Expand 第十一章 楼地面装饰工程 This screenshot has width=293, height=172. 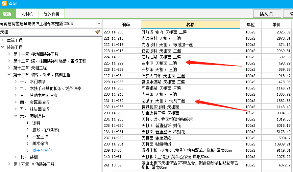point(9,54)
